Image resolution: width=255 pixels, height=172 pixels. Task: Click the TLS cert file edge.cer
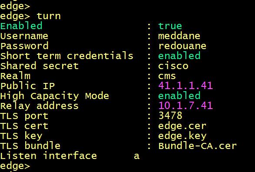(x=182, y=126)
